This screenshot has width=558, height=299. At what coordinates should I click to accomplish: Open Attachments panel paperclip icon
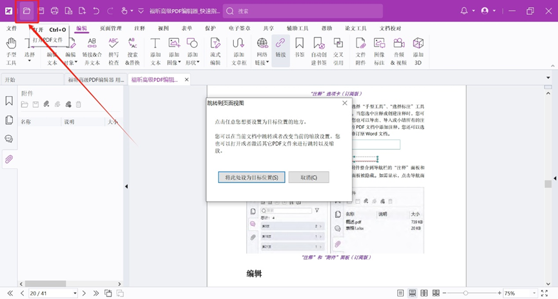point(9,159)
